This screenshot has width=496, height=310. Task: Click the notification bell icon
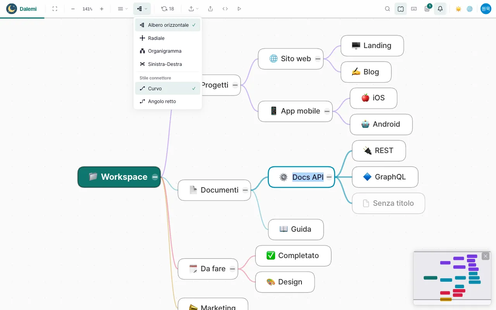pyautogui.click(x=440, y=9)
